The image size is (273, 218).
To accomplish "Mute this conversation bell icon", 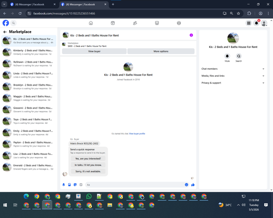I will pyautogui.click(x=227, y=56).
